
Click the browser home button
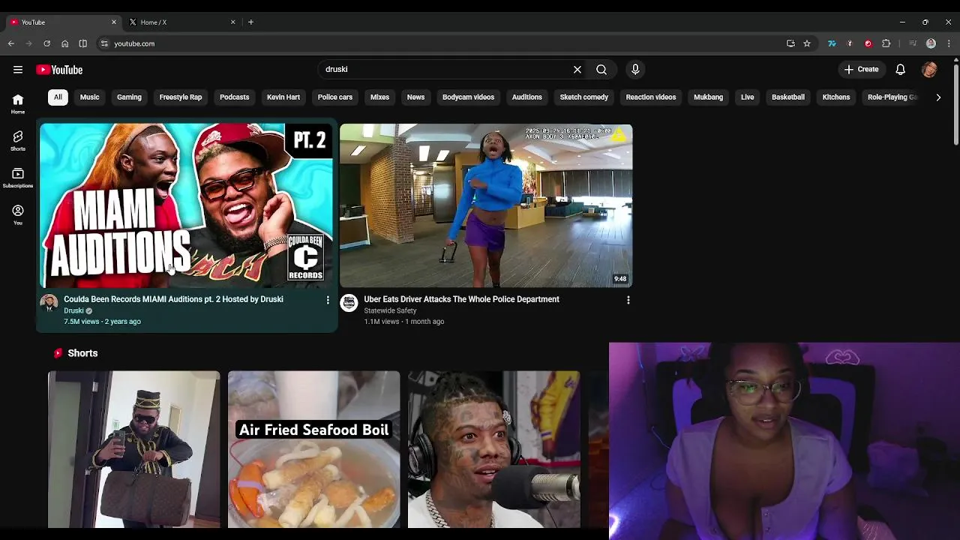[64, 43]
